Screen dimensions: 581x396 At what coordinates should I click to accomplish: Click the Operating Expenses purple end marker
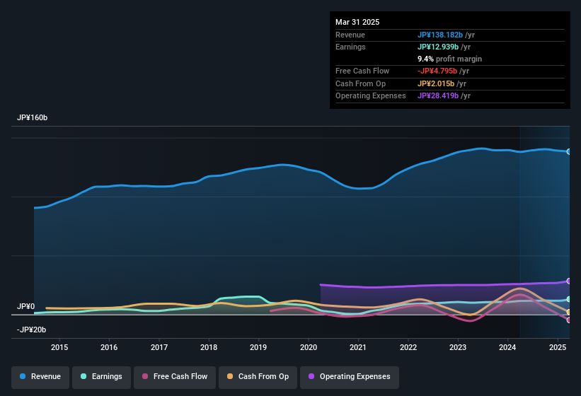click(x=569, y=281)
